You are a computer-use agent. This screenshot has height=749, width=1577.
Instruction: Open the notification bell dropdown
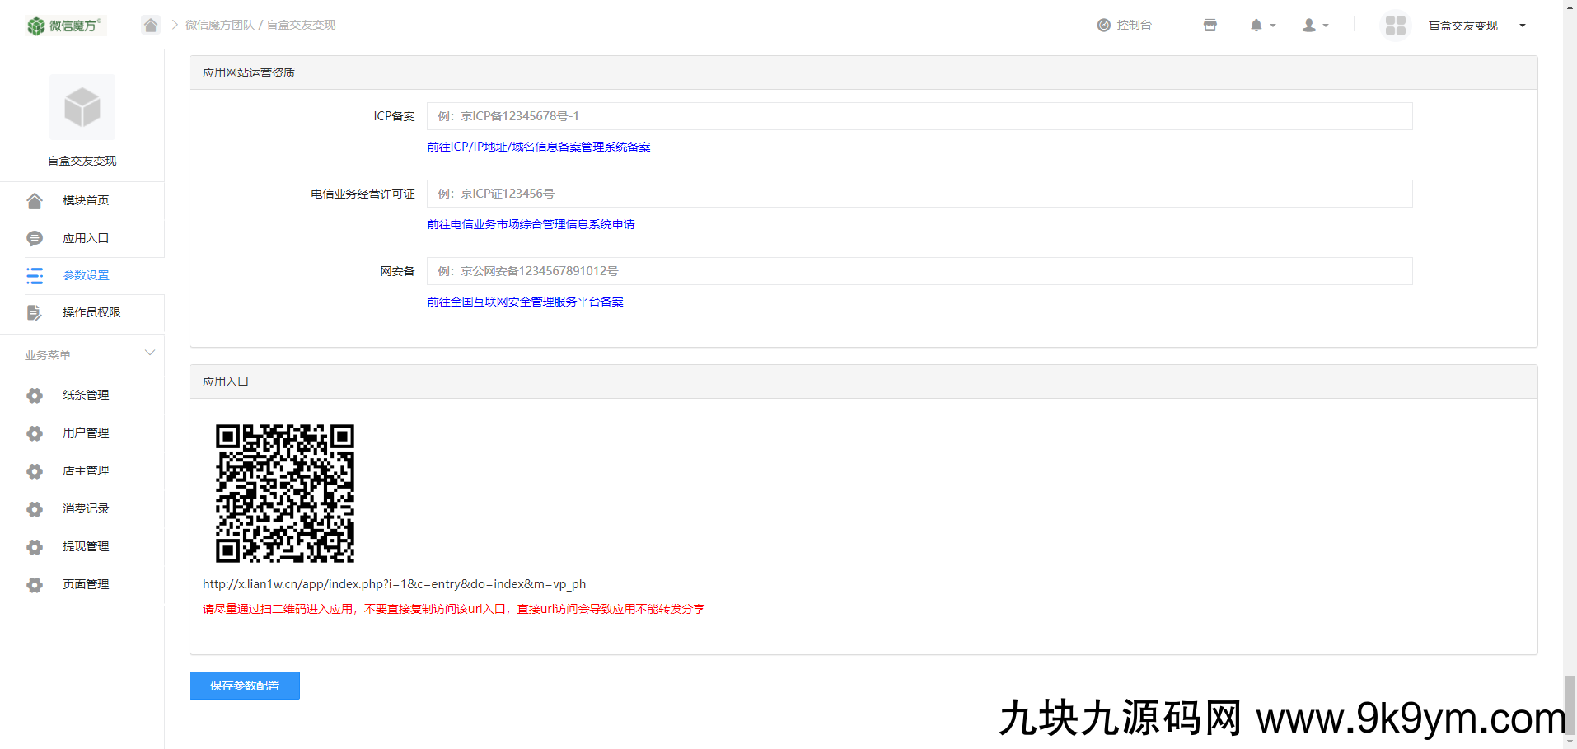click(1261, 25)
